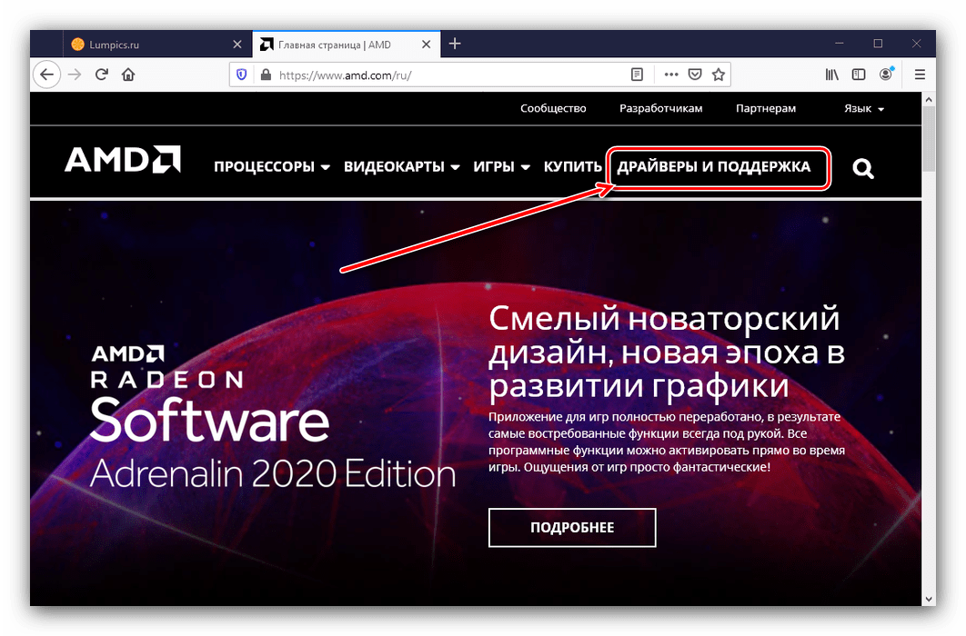966x636 pixels.
Task: Save the page to Pocket
Action: coord(695,75)
